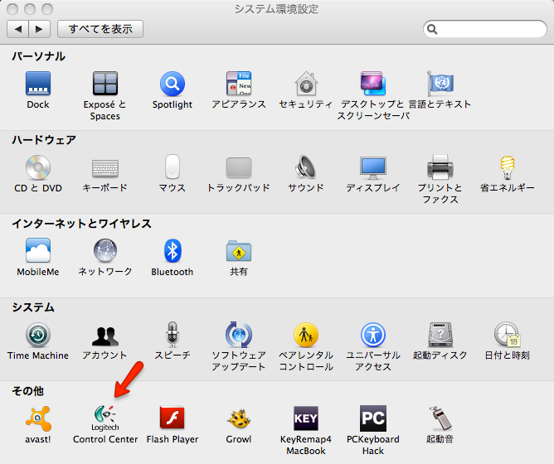Click the window close button

coord(12,8)
